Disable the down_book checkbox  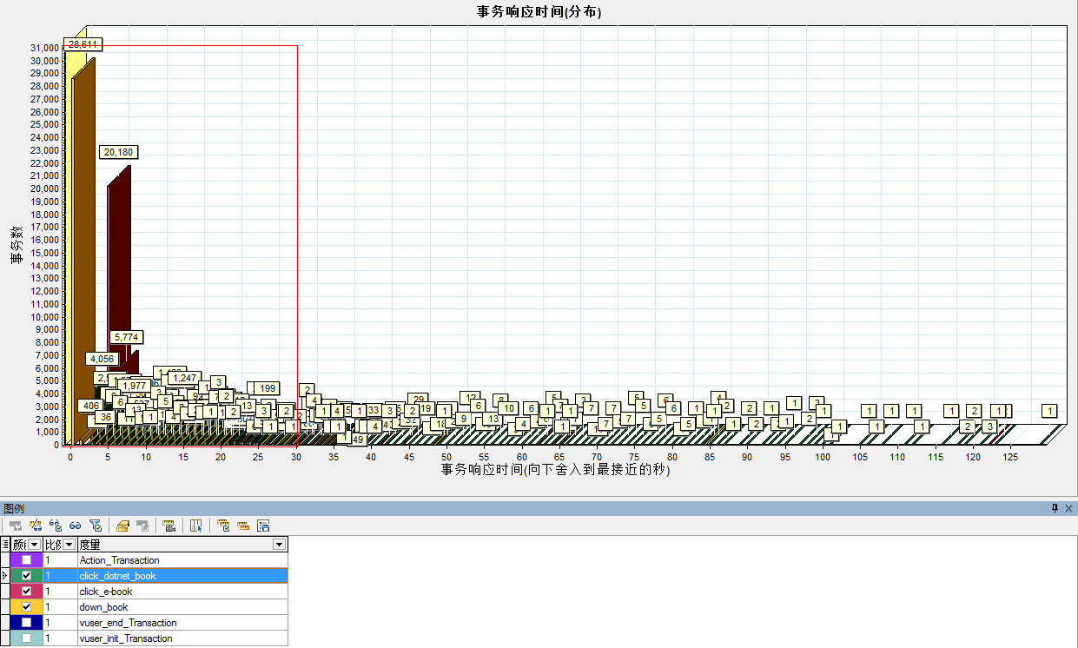[27, 606]
